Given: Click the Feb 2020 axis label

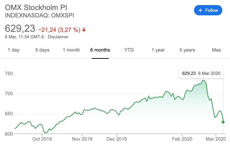Looking at the screenshot, I should click(x=182, y=139).
